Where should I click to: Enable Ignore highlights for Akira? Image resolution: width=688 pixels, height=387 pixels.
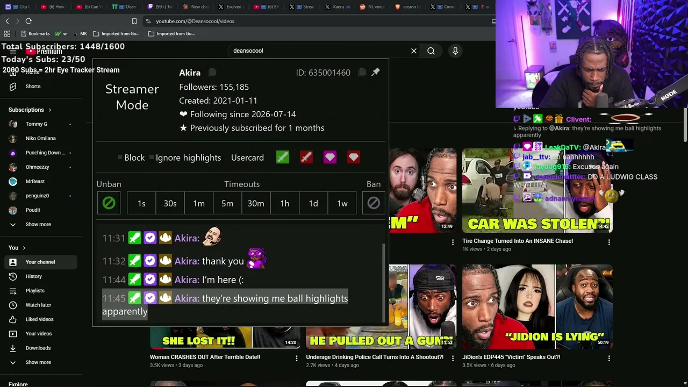[x=152, y=157]
